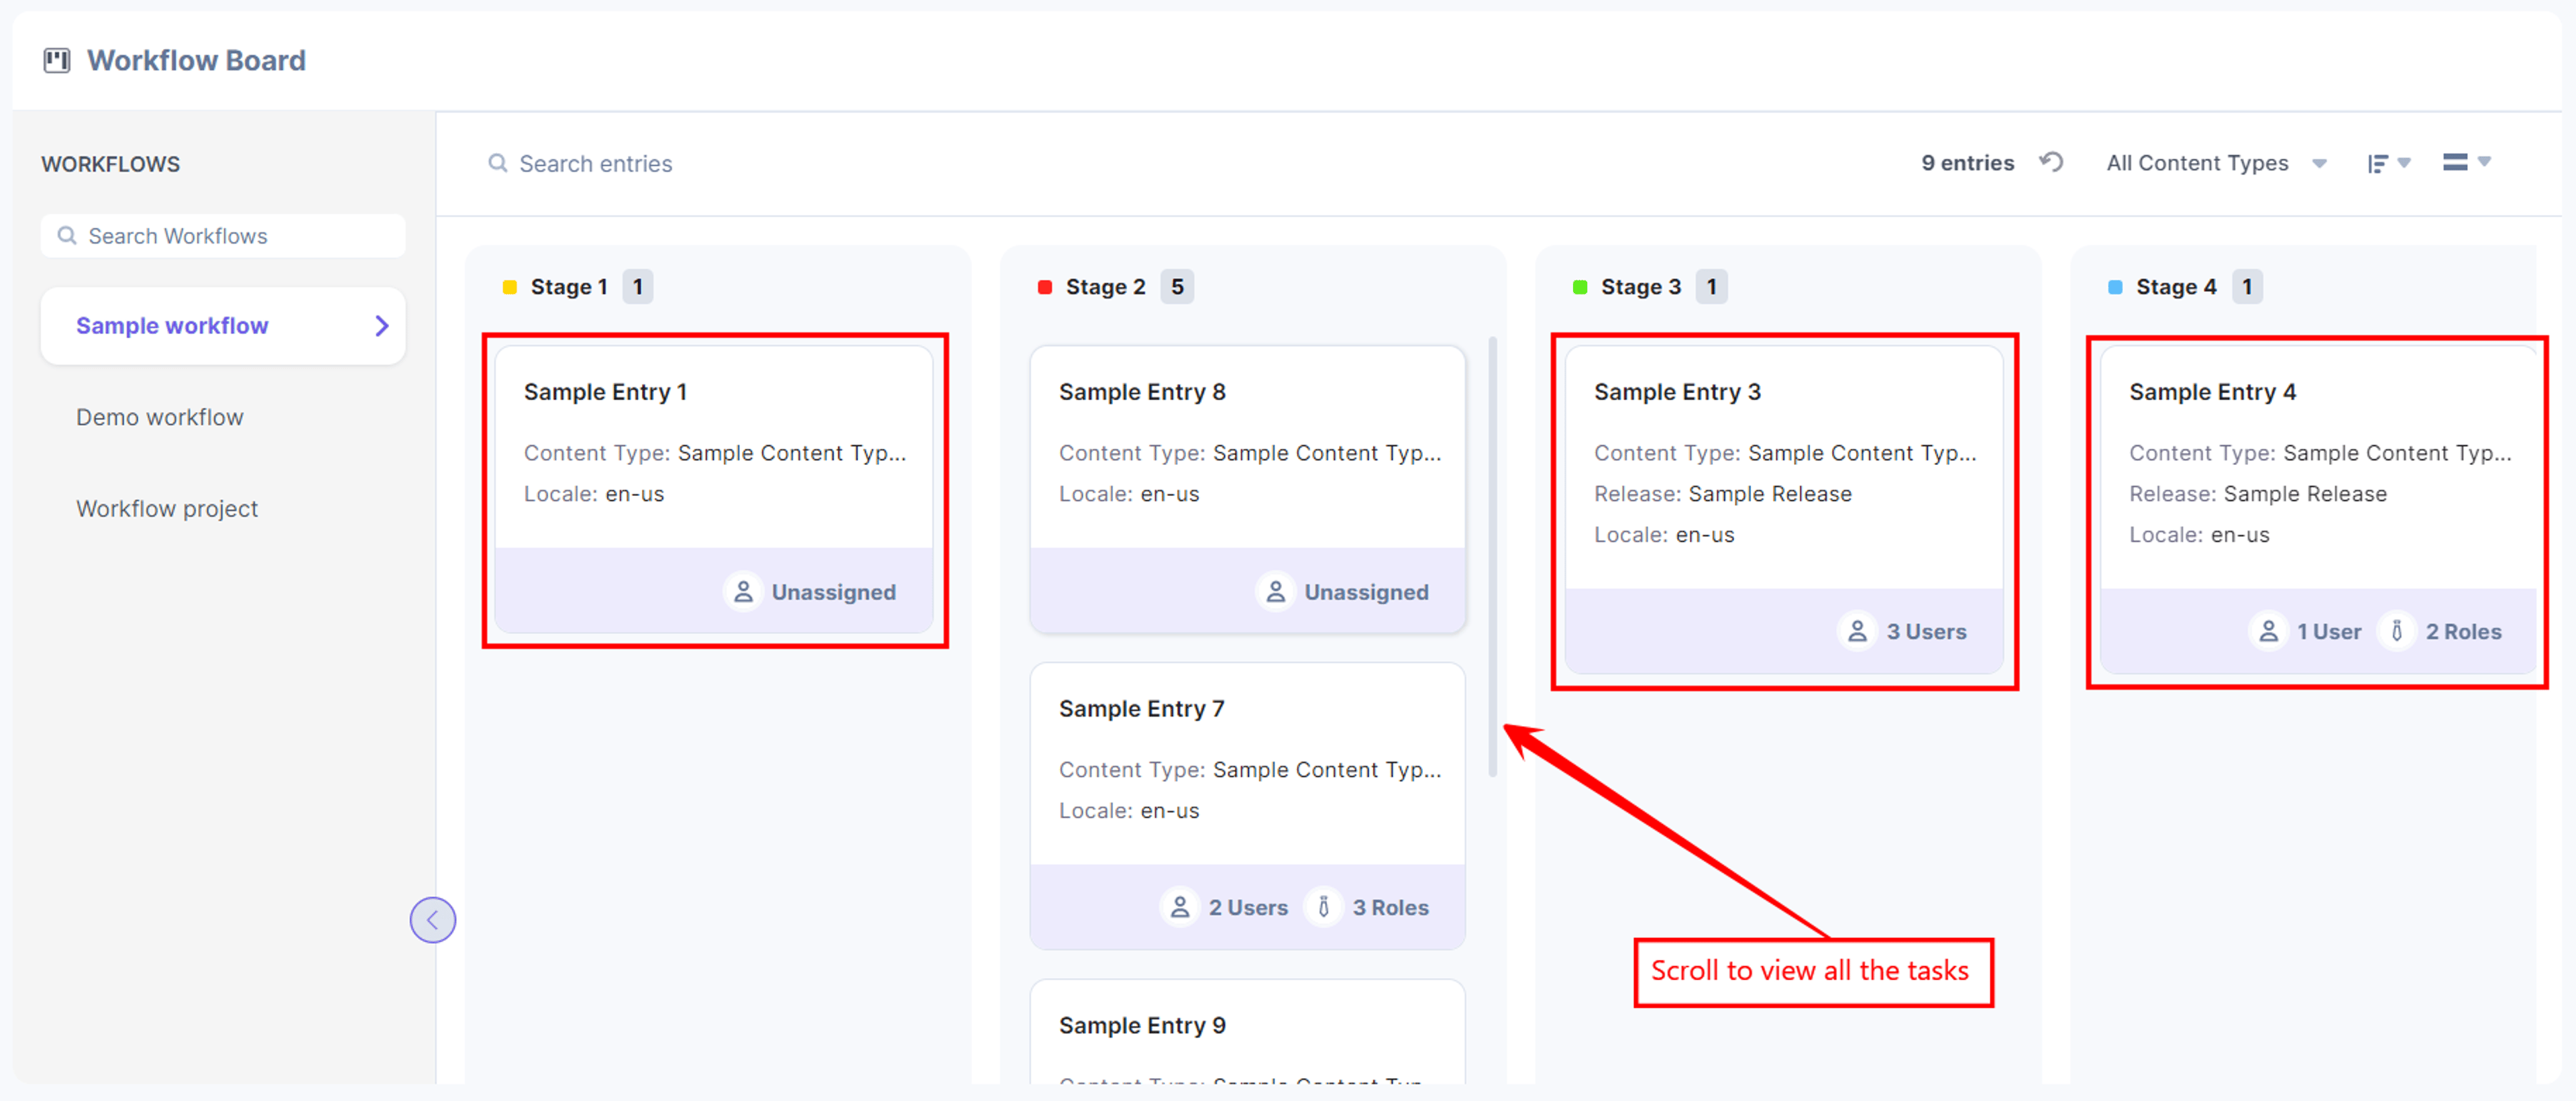Collapse the workflows sidebar with the arrow button
The width and height of the screenshot is (2576, 1101).
click(x=432, y=920)
